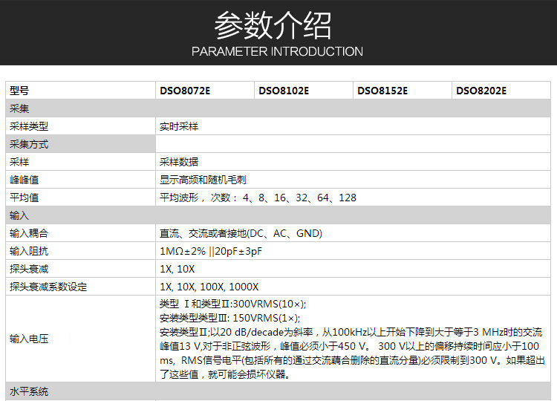Select the 型号 header cell

19,91
